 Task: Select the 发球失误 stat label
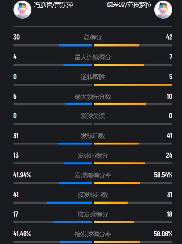point(93,116)
